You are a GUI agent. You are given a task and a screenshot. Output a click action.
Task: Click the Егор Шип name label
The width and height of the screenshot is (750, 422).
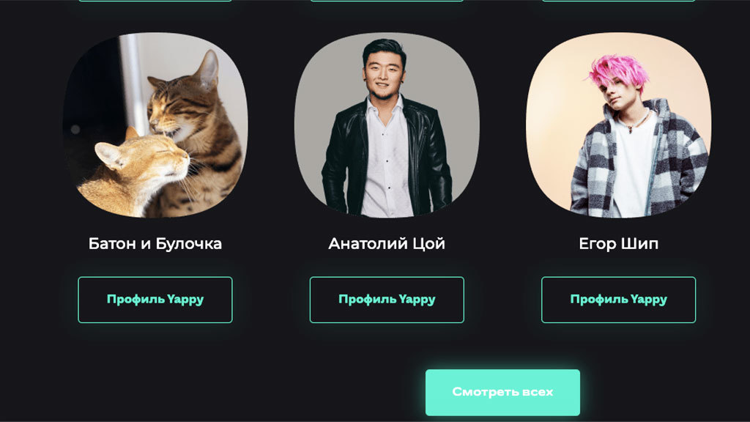(x=618, y=243)
